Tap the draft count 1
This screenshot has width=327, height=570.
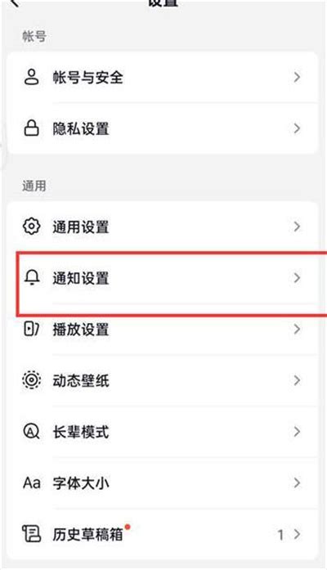pos(280,535)
